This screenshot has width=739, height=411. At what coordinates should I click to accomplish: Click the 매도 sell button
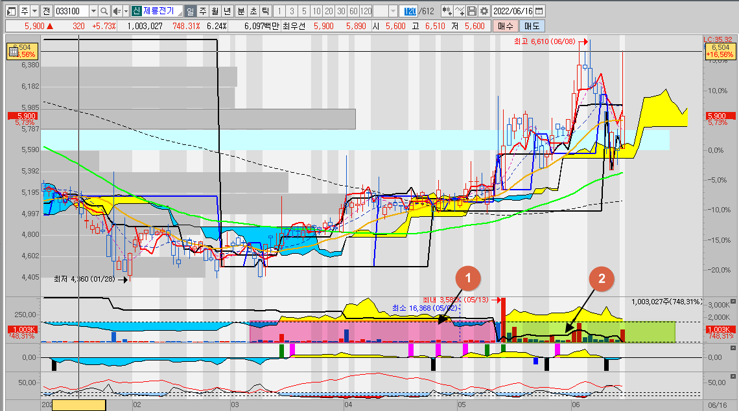coord(532,26)
